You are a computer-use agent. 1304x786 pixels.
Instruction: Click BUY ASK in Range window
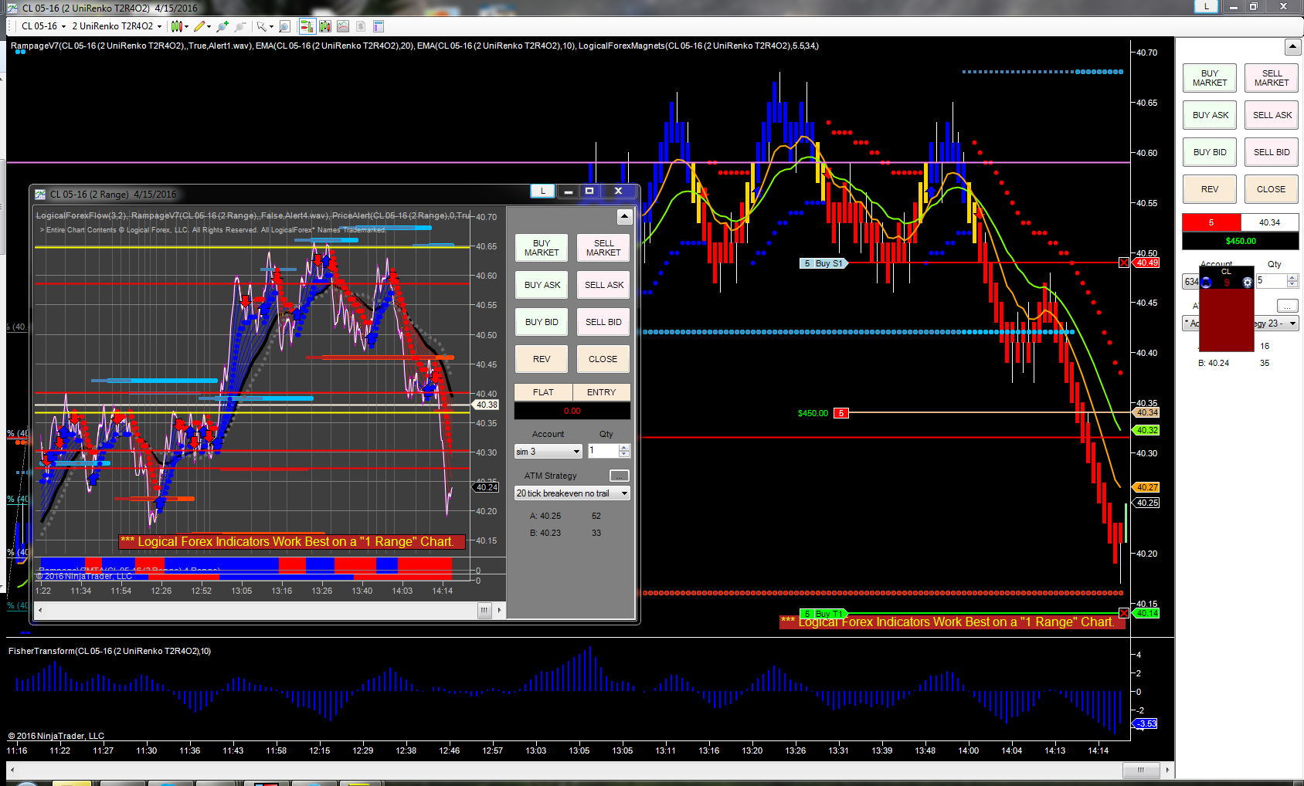pyautogui.click(x=542, y=285)
